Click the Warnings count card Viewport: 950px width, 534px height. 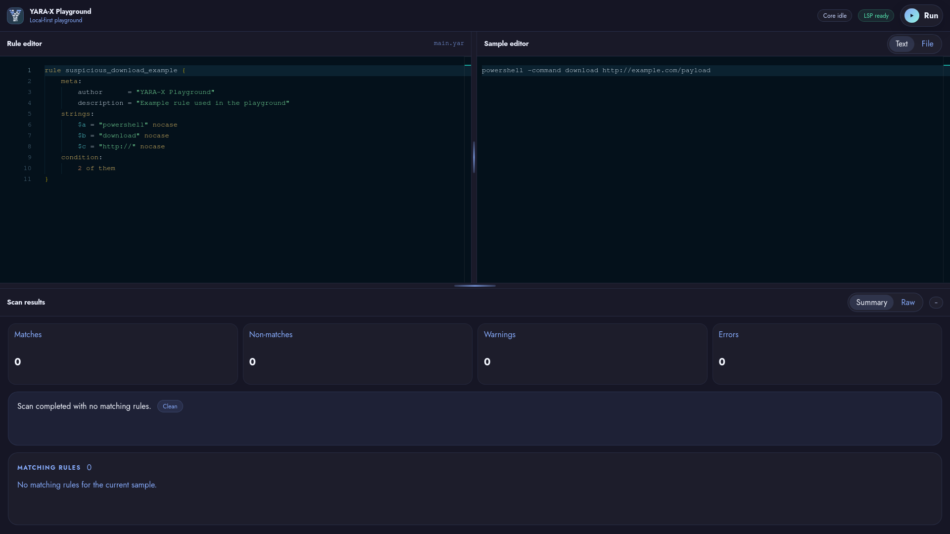(x=592, y=354)
